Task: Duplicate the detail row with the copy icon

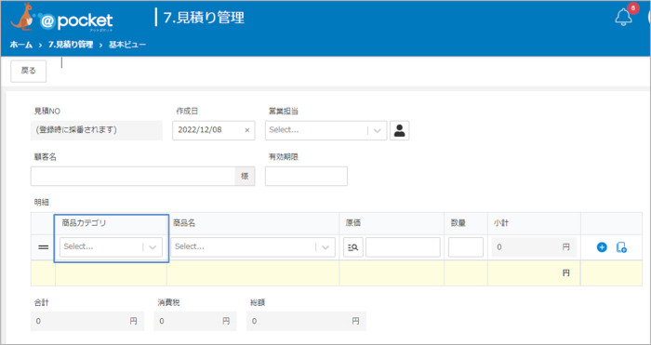Action: [621, 247]
